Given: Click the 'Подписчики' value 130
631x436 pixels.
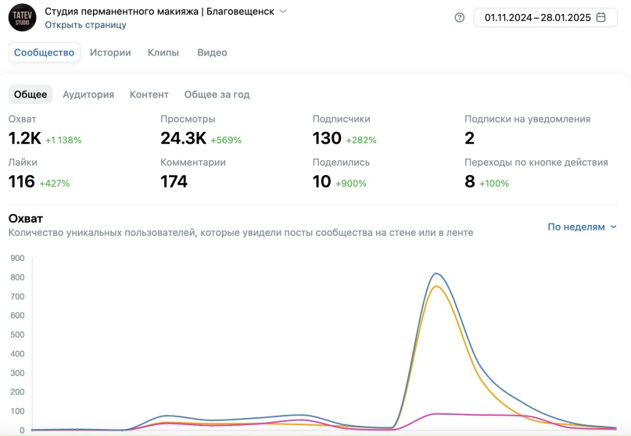Looking at the screenshot, I should click(x=327, y=138).
